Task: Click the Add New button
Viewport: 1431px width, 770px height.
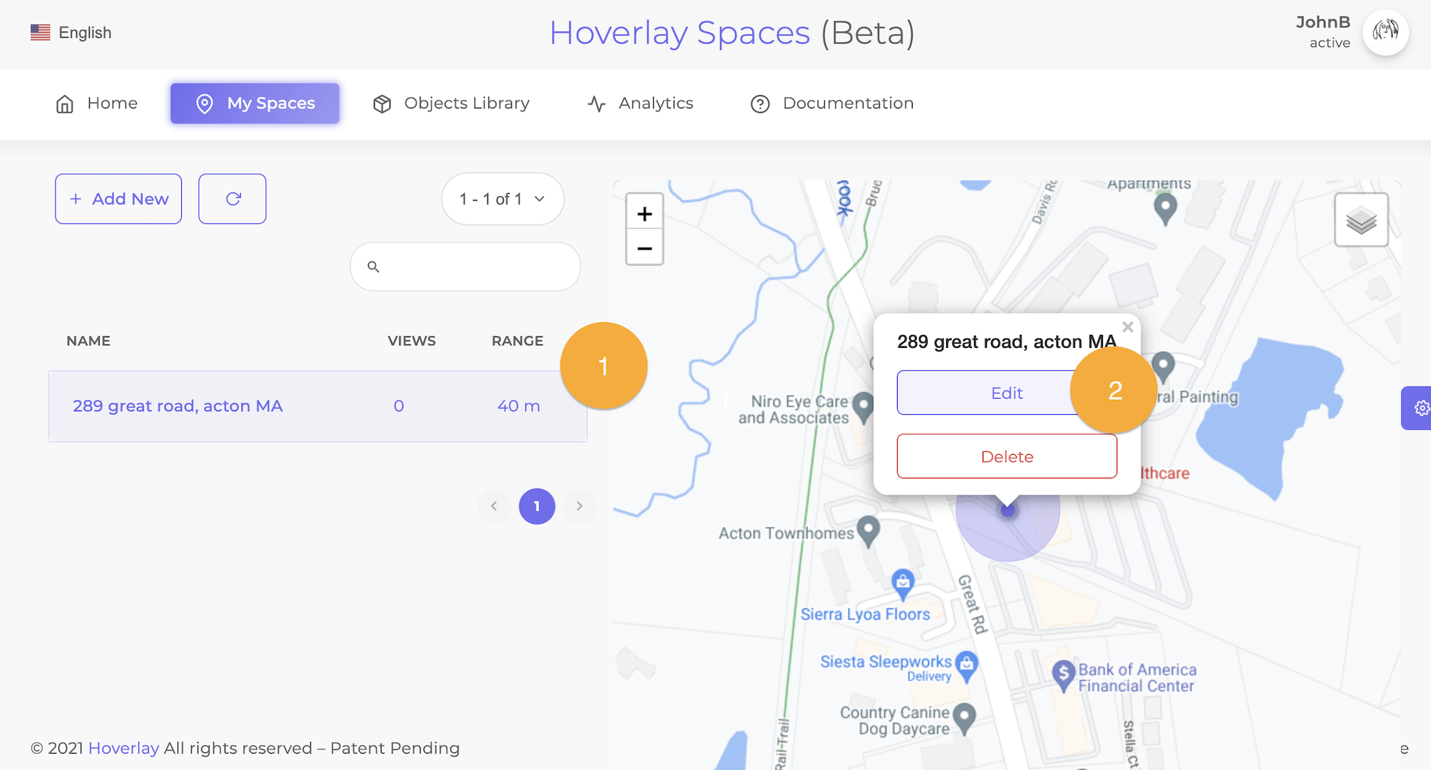Action: tap(118, 199)
